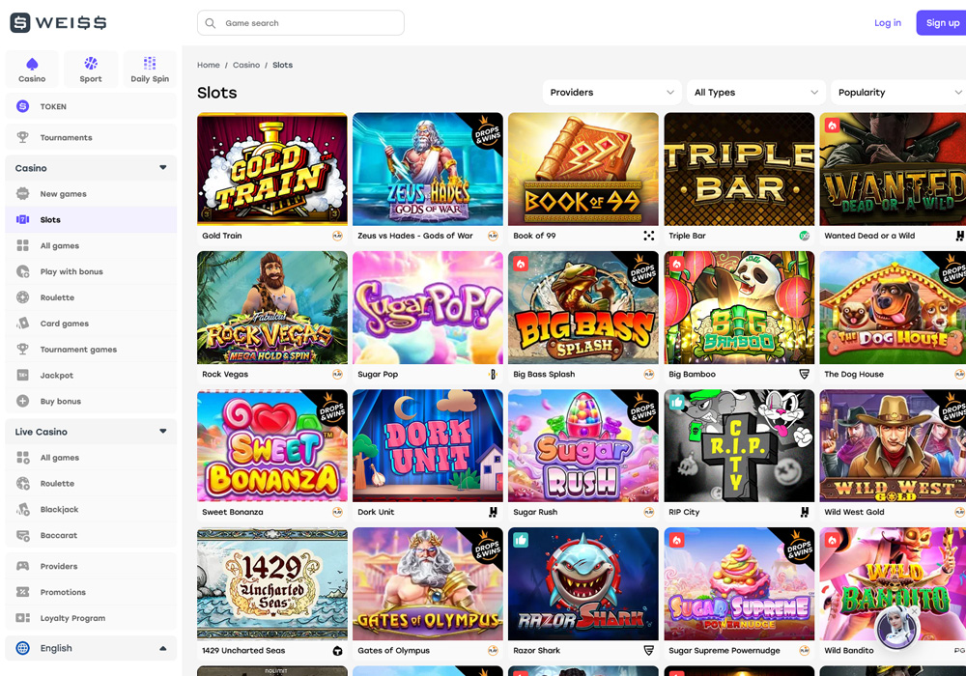Screen dimensions: 966x676
Task: Click the Slots reel icon in sidebar
Action: click(23, 220)
